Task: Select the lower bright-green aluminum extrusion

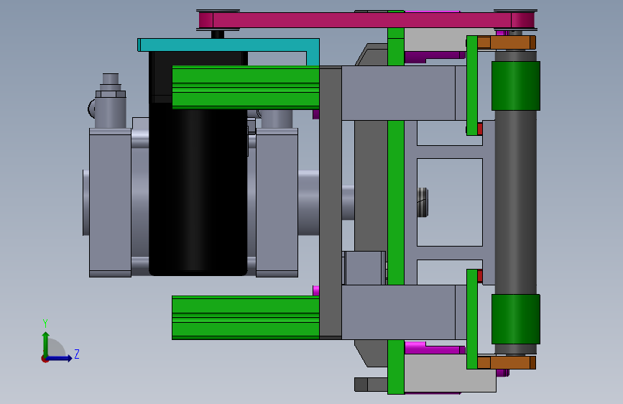Action: [246, 317]
